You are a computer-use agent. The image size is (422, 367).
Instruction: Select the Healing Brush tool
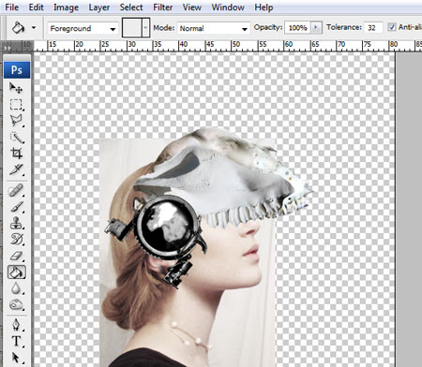click(16, 190)
